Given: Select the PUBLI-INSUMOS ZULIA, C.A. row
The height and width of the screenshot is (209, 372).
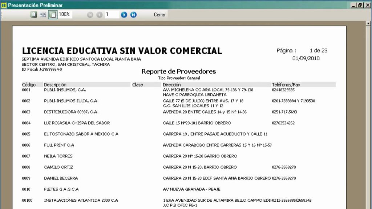Looking at the screenshot, I should (71, 101).
